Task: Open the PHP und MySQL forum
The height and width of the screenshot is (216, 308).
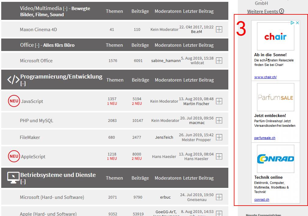Action: (37, 120)
